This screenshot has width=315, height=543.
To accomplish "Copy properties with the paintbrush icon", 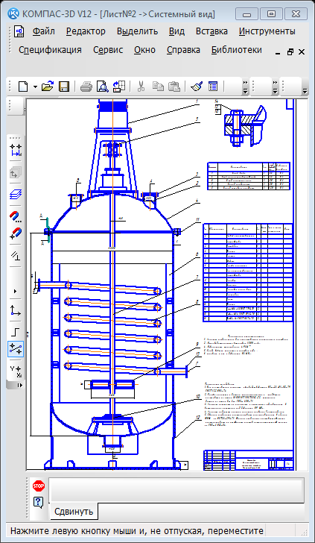I will tap(197, 87).
